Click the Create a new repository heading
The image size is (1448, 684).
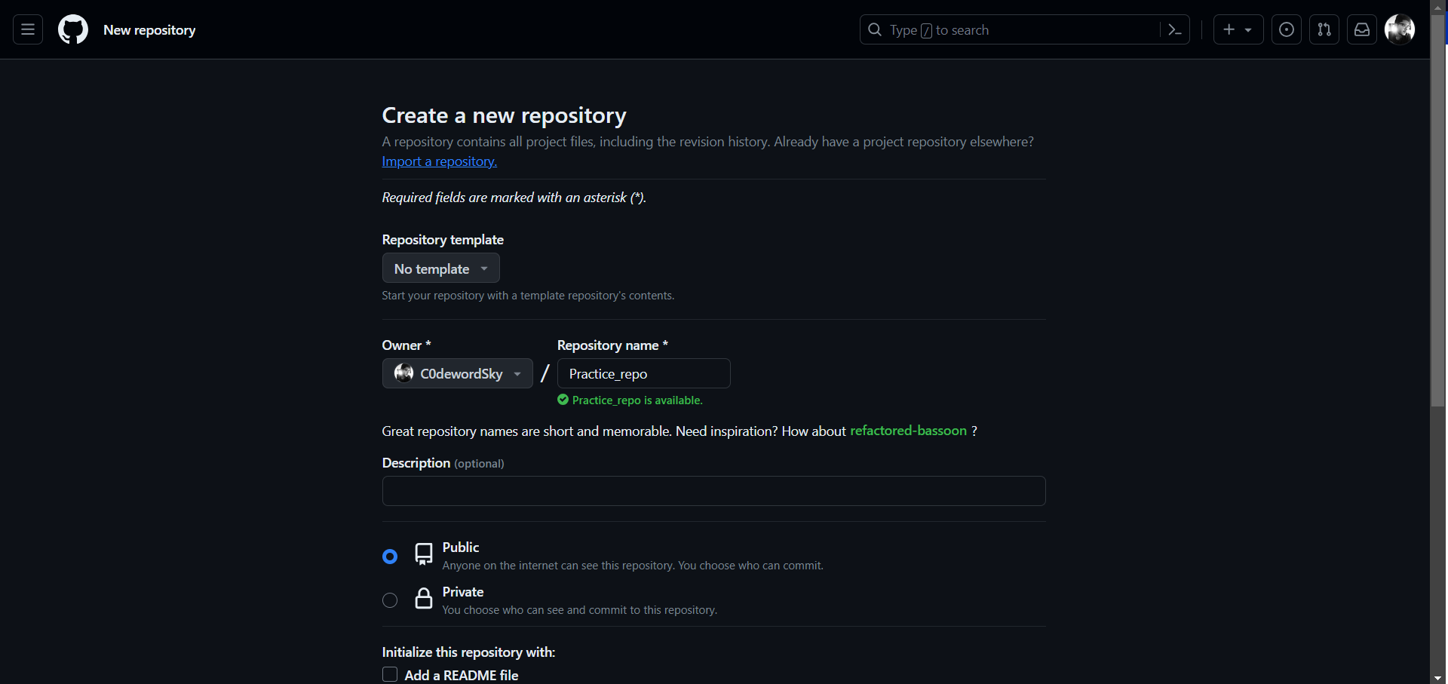(504, 115)
